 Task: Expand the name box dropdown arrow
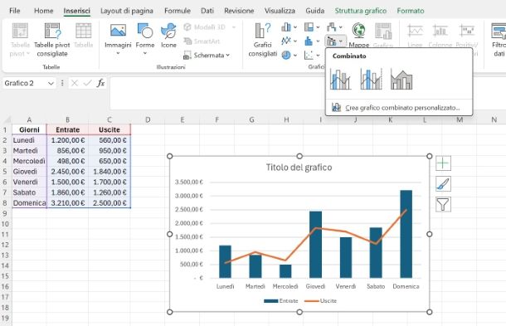coord(51,83)
